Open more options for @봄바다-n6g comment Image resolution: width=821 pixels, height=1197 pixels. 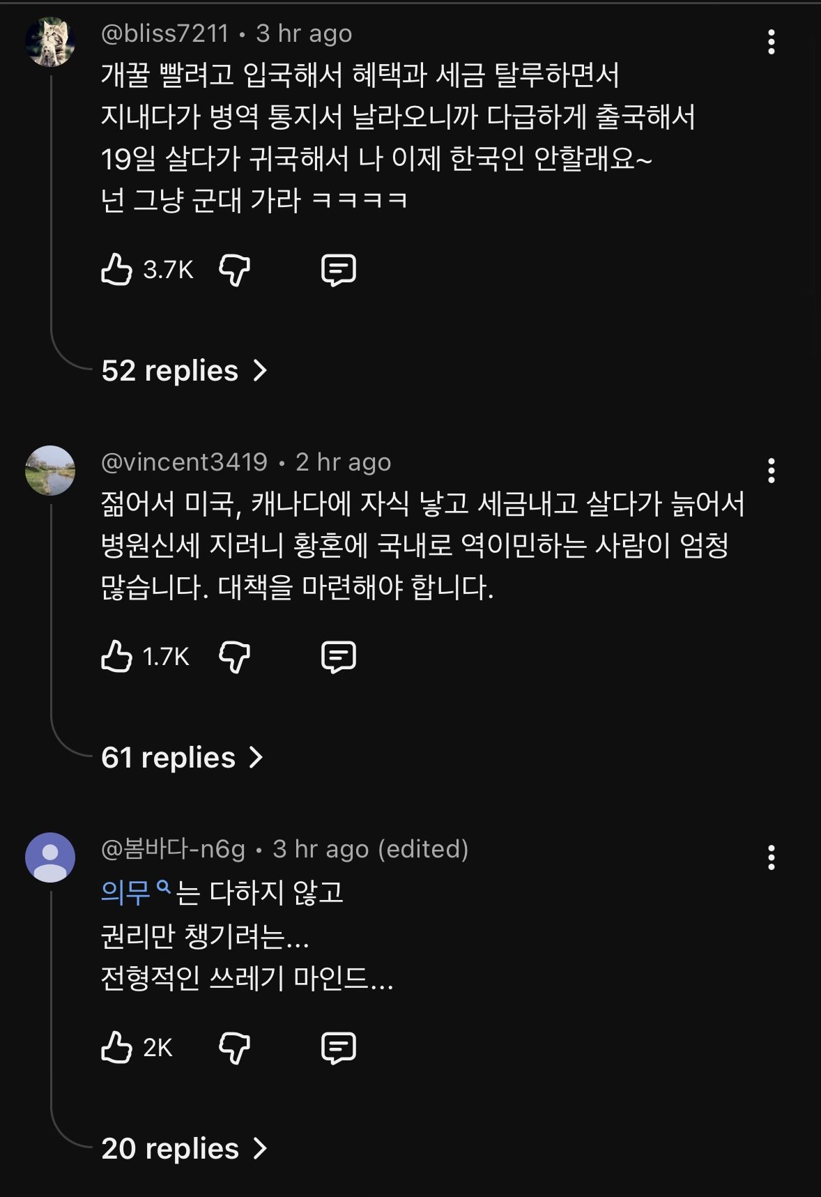click(x=771, y=858)
